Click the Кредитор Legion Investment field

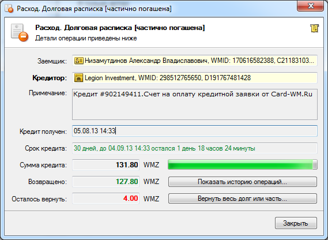point(195,78)
